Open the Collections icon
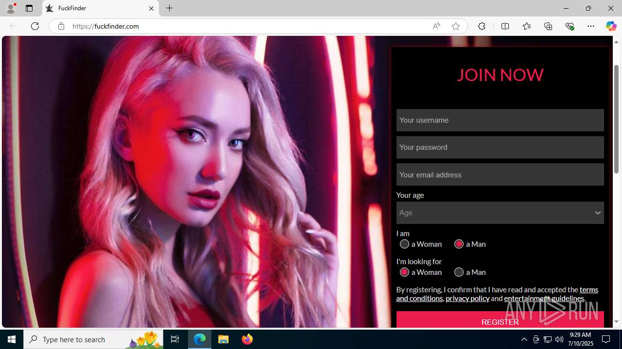The height and width of the screenshot is (349, 622). point(548,26)
